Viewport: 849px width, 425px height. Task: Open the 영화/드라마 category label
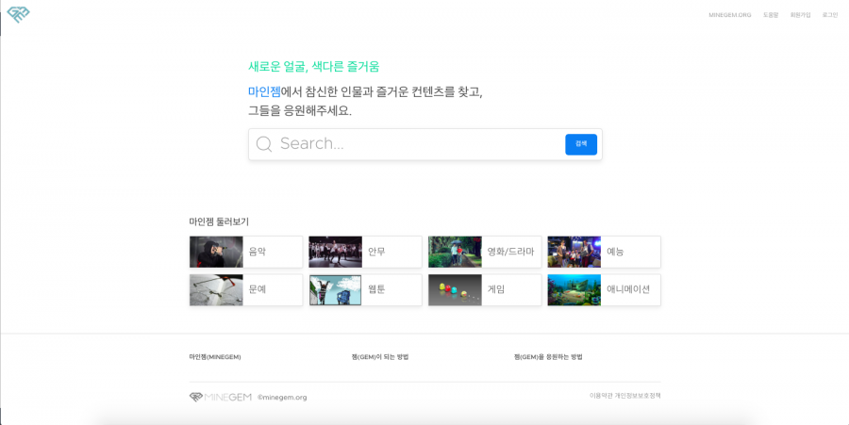pyautogui.click(x=510, y=252)
